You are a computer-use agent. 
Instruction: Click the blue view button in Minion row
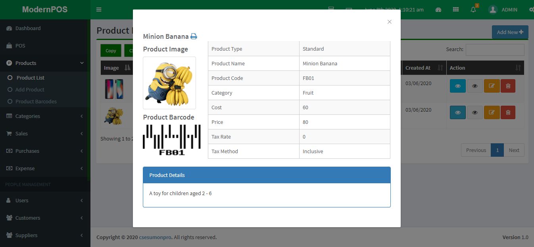click(x=458, y=112)
